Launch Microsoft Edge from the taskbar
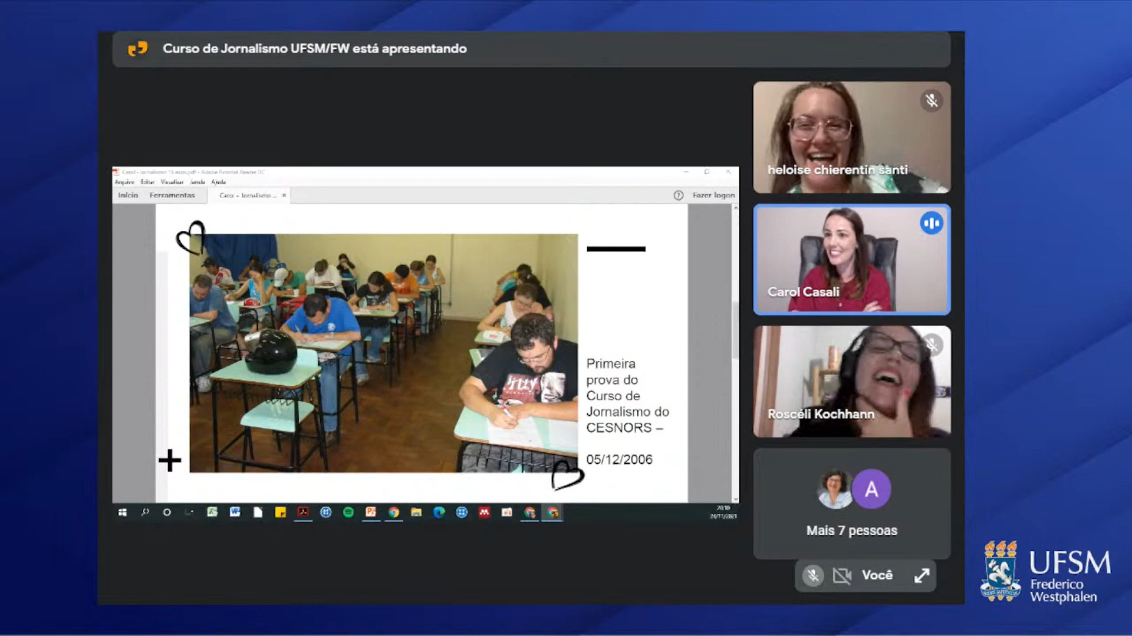Viewport: 1132px width, 636px height. tap(439, 512)
